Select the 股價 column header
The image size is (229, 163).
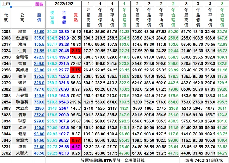click(x=39, y=18)
